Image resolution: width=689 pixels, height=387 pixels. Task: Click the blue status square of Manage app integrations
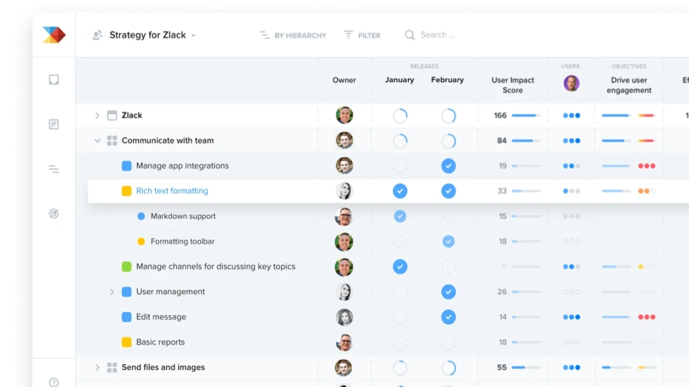point(127,166)
